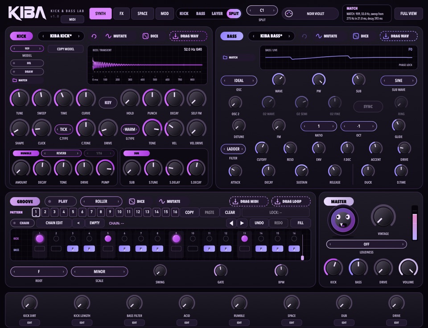Select pattern slot 8

coord(101,212)
